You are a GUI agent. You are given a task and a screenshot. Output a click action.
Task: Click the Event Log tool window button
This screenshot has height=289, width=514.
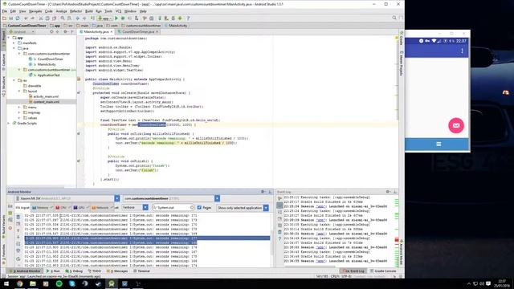click(353, 271)
